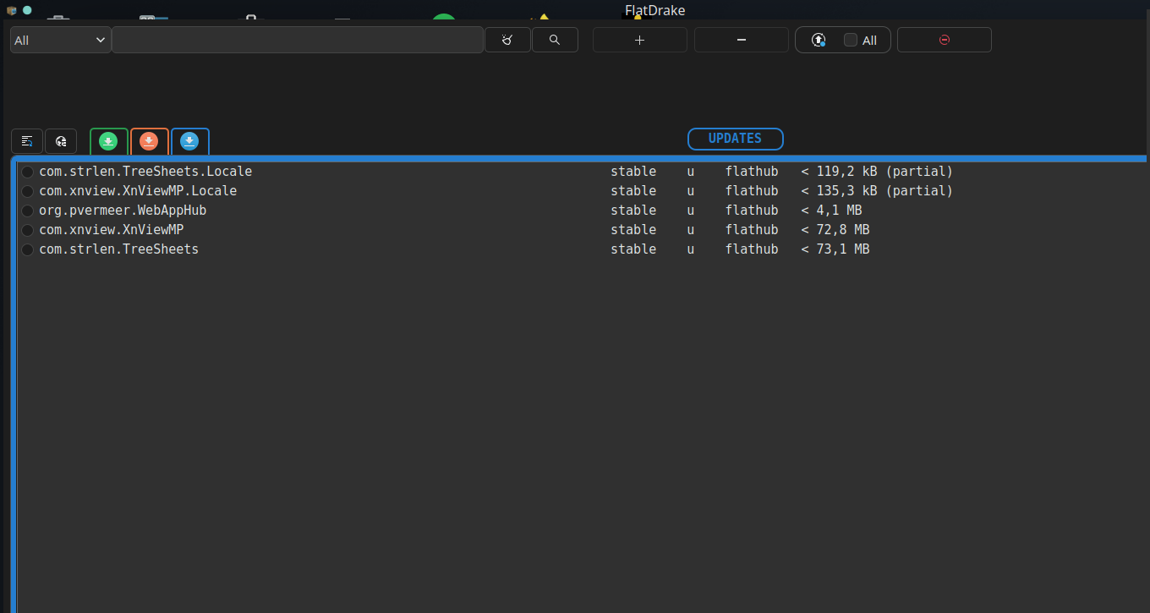Click the clear search broom icon
The height and width of the screenshot is (613, 1150).
[507, 40]
